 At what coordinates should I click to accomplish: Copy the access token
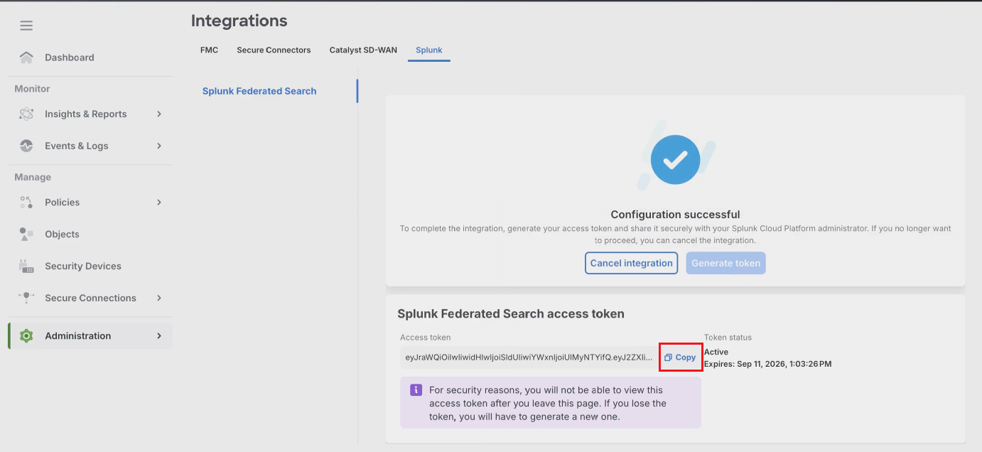click(x=680, y=357)
